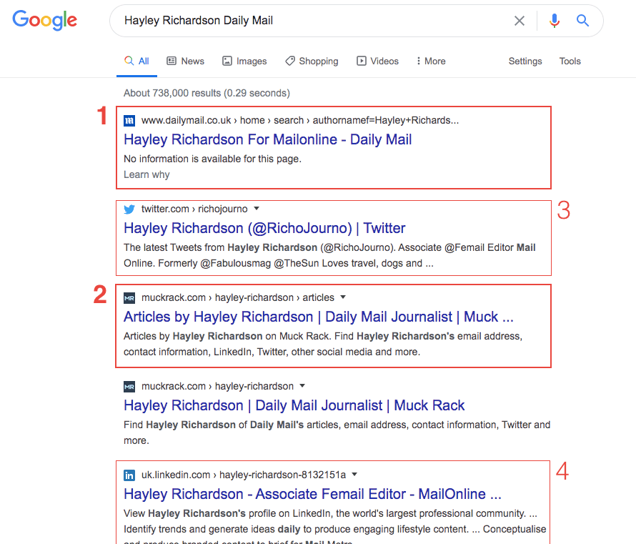Switch to the News tab
The image size is (636, 544).
[185, 61]
